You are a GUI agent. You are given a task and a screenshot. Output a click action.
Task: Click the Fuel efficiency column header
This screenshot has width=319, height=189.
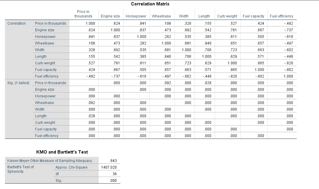281,16
